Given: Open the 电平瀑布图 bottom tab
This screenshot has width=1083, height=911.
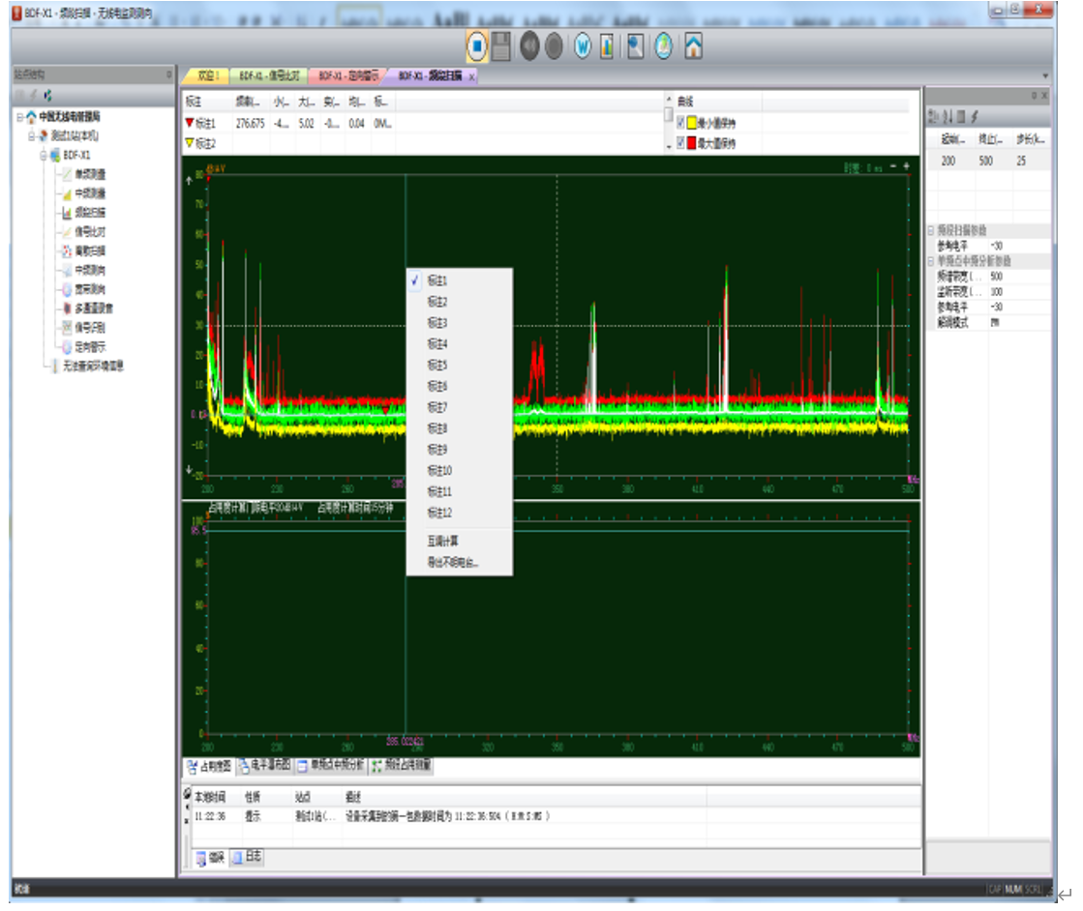Looking at the screenshot, I should pyautogui.click(x=264, y=765).
